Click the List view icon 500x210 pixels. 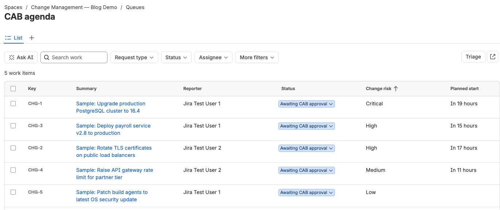(8, 38)
